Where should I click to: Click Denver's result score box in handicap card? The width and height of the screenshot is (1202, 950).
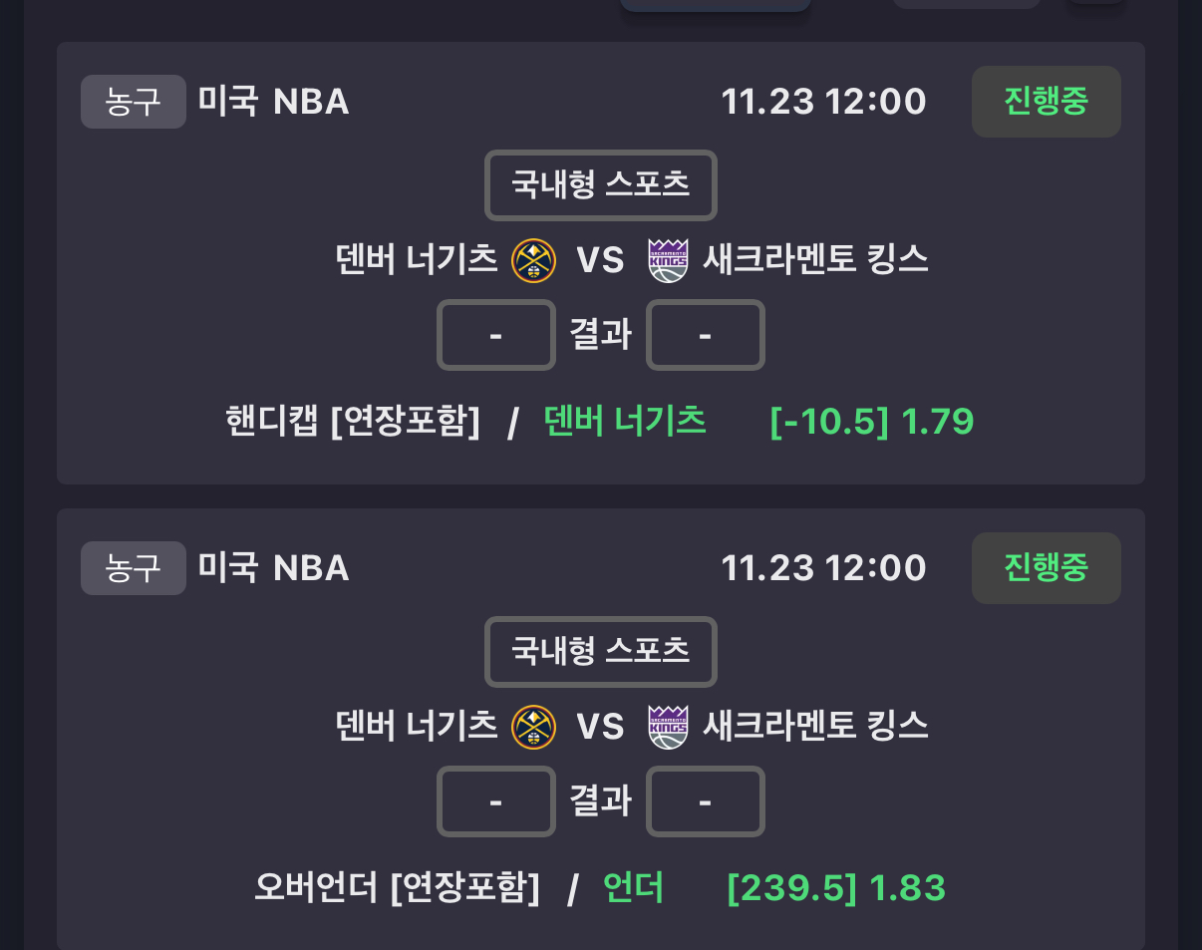(x=496, y=335)
